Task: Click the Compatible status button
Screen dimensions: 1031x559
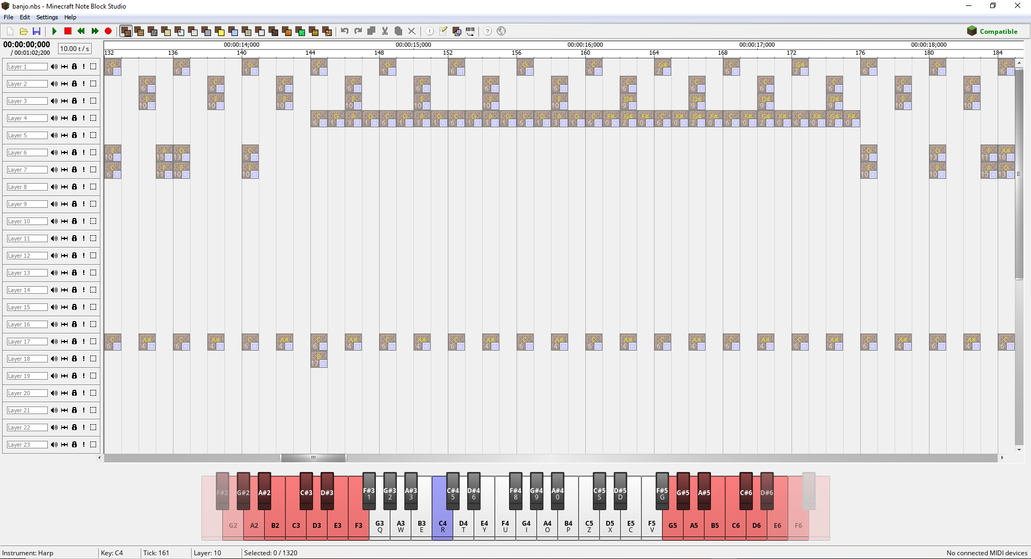Action: 993,31
